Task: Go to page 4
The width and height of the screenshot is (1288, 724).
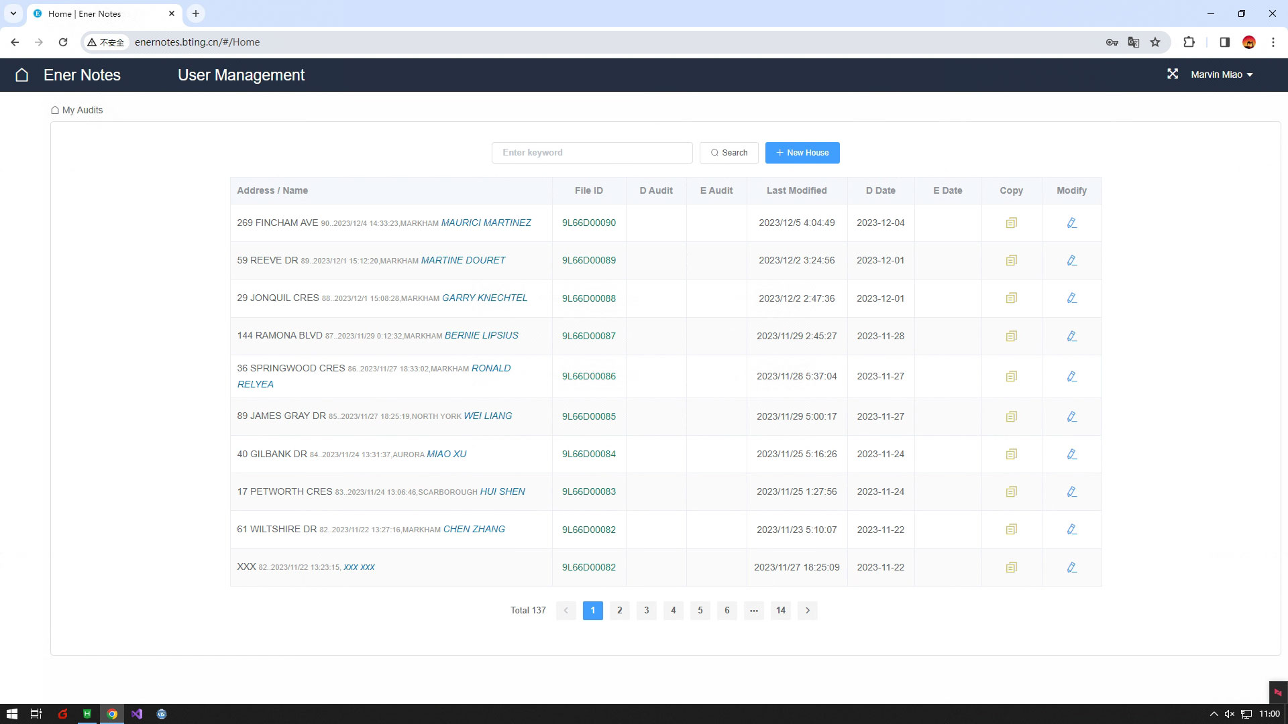Action: 674,611
